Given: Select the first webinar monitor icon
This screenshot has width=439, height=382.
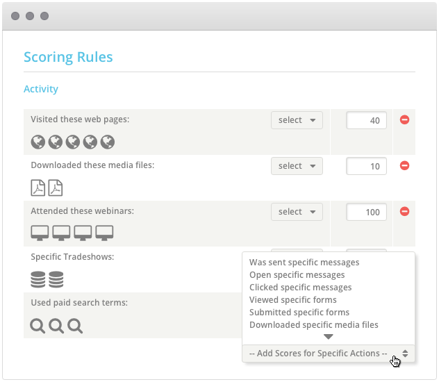Looking at the screenshot, I should tap(40, 233).
